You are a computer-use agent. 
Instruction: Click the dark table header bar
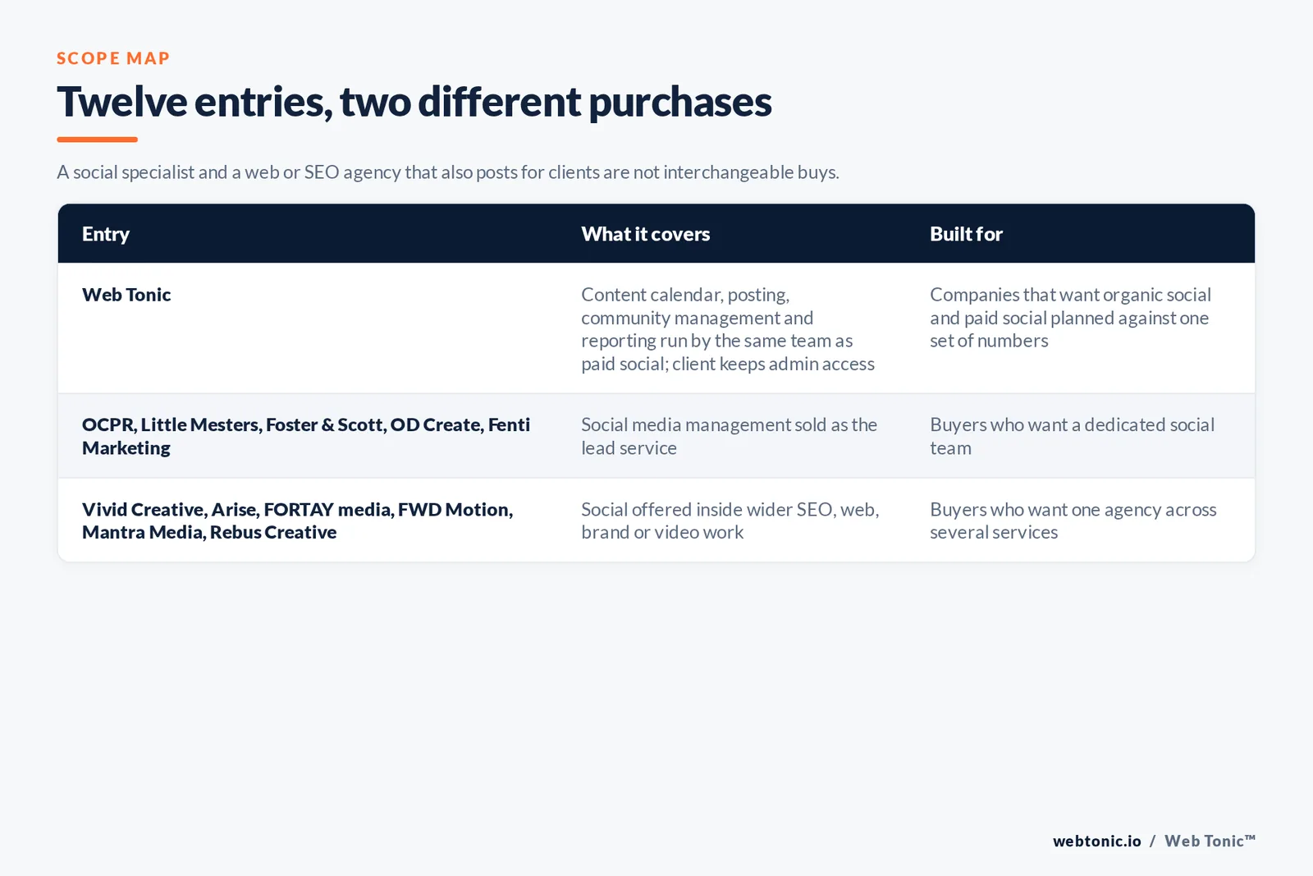click(656, 234)
